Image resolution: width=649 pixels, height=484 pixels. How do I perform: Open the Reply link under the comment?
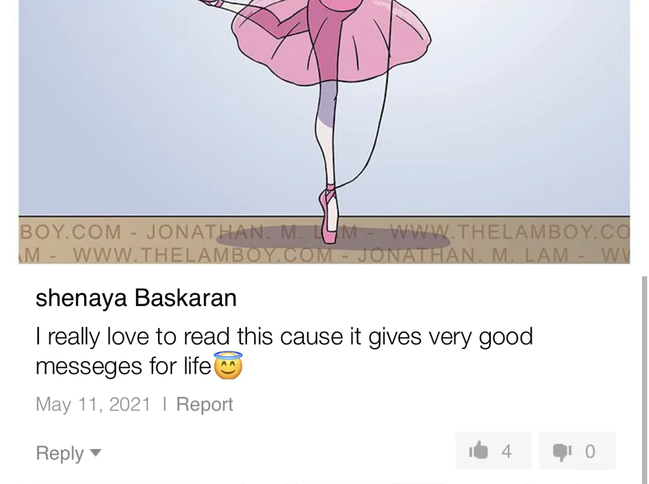(59, 452)
